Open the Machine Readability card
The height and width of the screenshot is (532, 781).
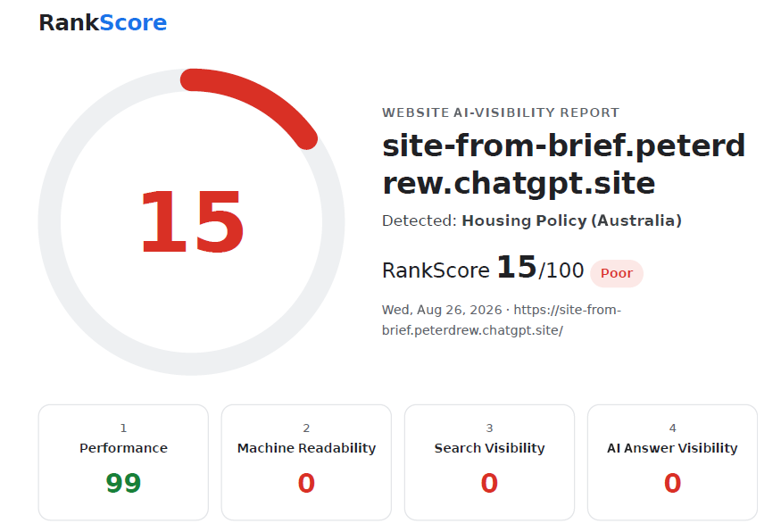click(x=306, y=462)
